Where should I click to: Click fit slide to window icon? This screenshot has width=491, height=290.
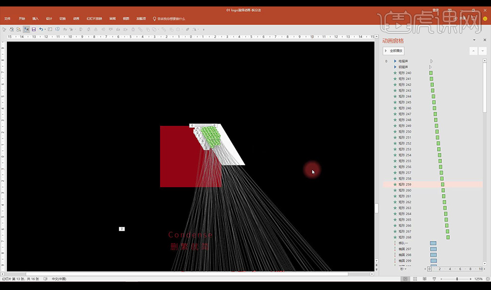[487, 279]
